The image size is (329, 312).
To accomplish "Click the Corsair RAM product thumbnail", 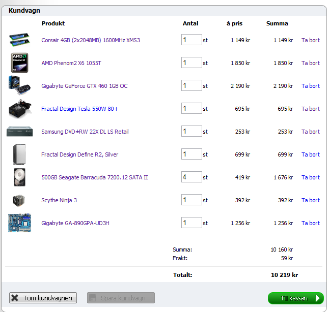I will [19, 40].
